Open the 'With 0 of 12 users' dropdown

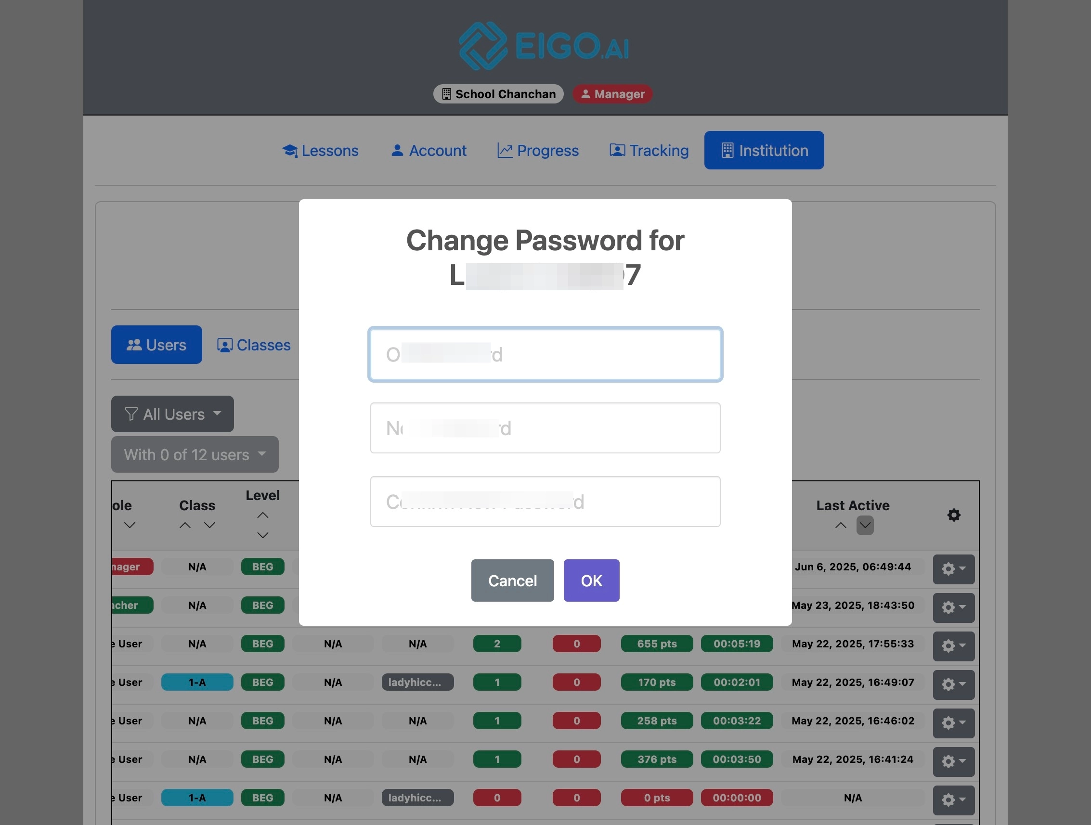[x=195, y=455]
